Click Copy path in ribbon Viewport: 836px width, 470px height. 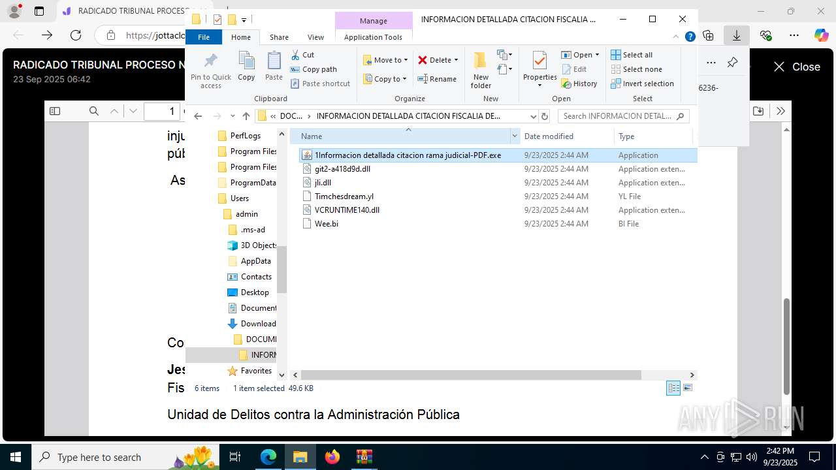point(313,69)
